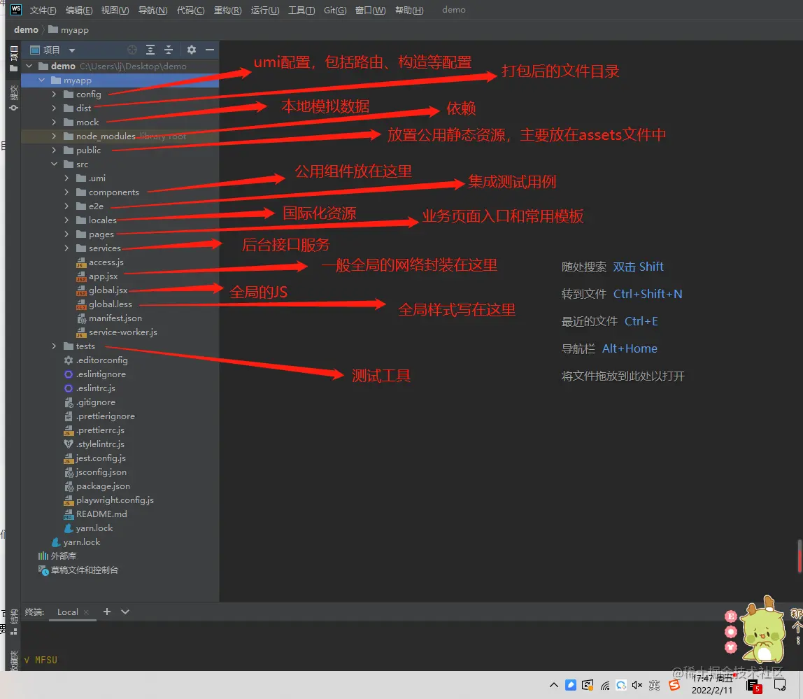Collapse the myapp folder
Image resolution: width=803 pixels, height=699 pixels.
(x=41, y=80)
